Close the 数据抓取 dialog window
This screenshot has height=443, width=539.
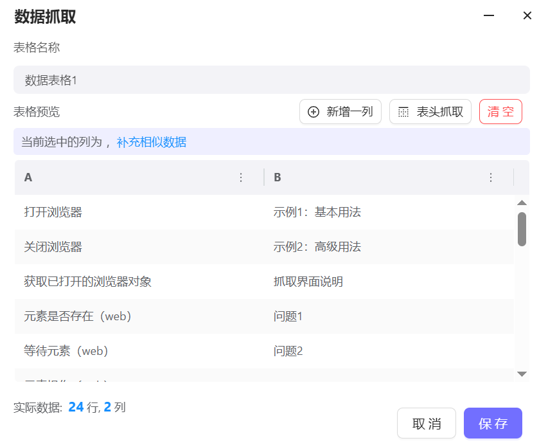point(527,16)
